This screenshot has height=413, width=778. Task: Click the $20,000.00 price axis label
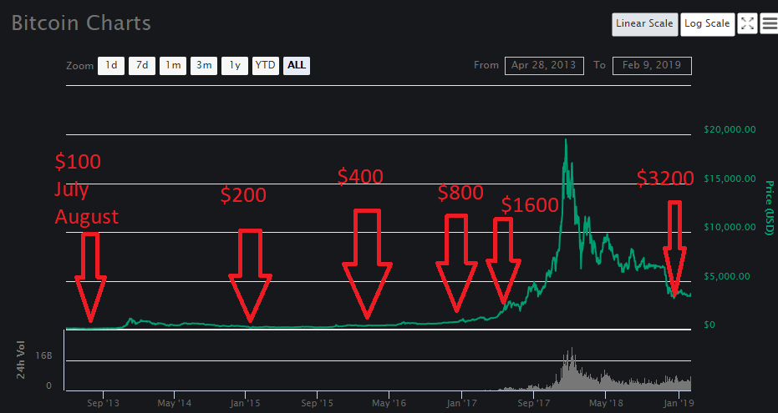tap(730, 130)
